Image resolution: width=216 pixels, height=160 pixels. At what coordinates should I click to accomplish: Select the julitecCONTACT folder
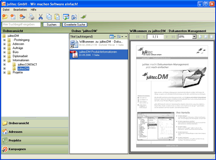[27, 64]
